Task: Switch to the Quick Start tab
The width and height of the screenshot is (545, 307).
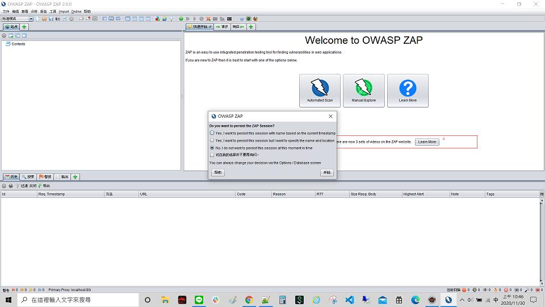Action: [x=199, y=27]
